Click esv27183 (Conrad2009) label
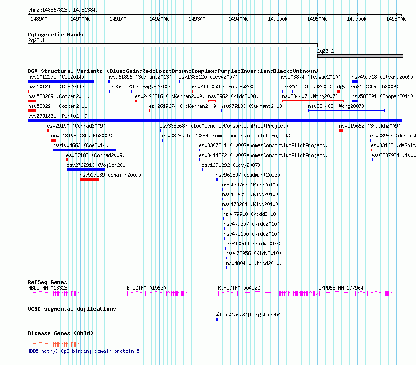 95,155
